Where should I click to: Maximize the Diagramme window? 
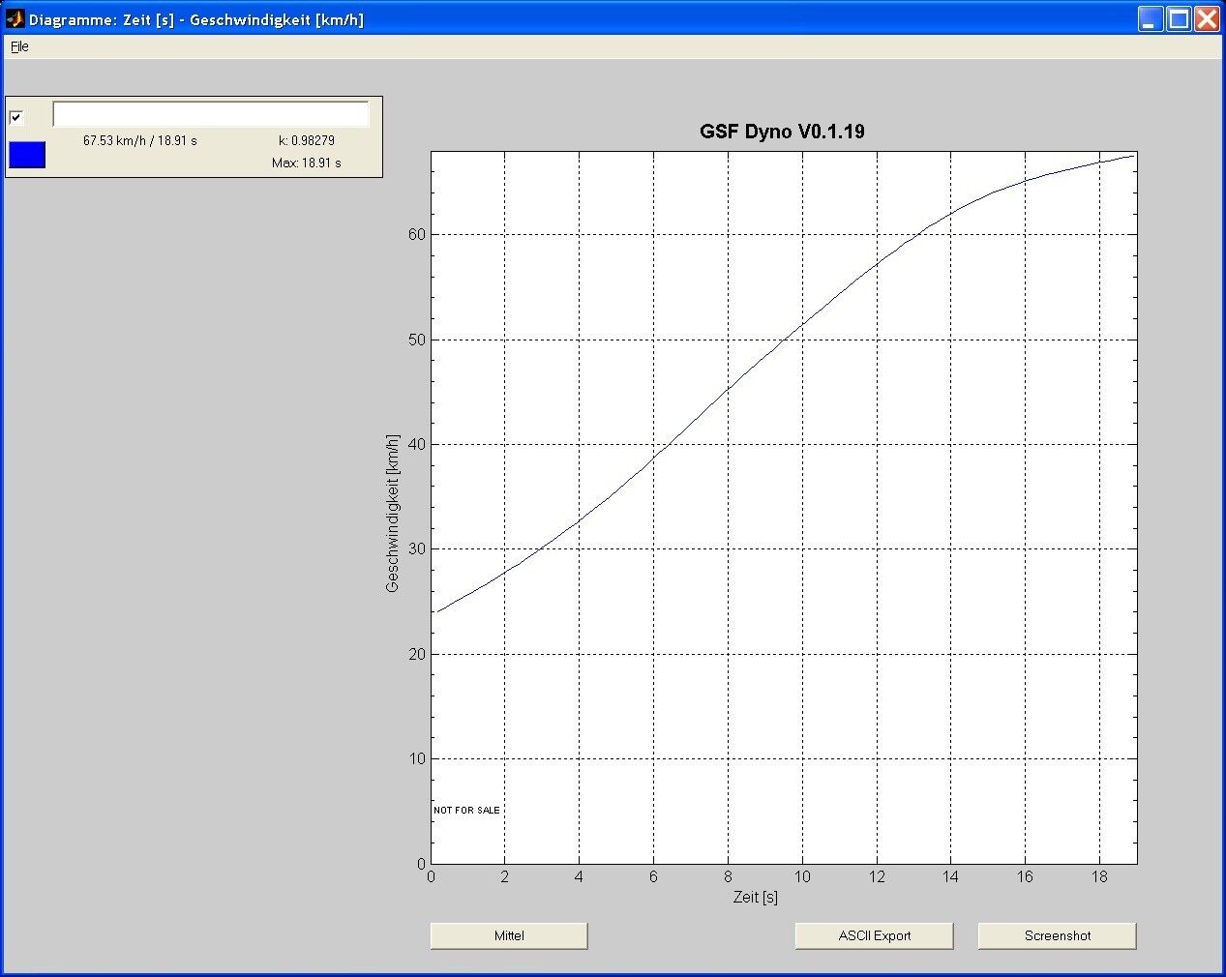pyautogui.click(x=1179, y=19)
